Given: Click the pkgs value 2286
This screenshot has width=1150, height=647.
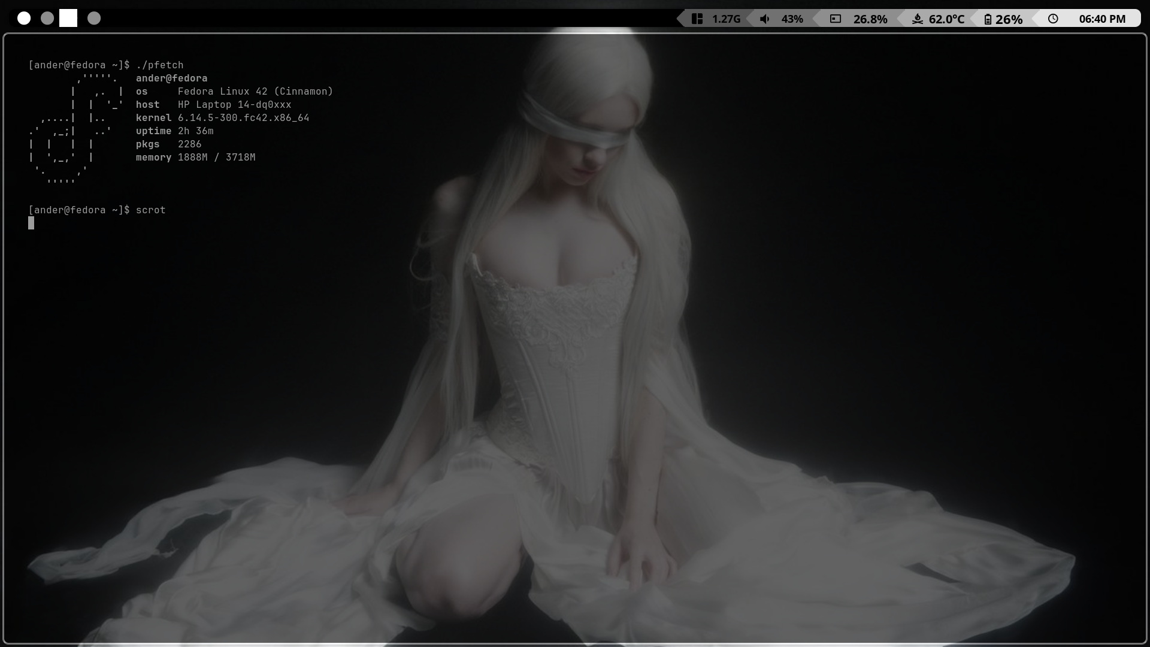Looking at the screenshot, I should 189,144.
